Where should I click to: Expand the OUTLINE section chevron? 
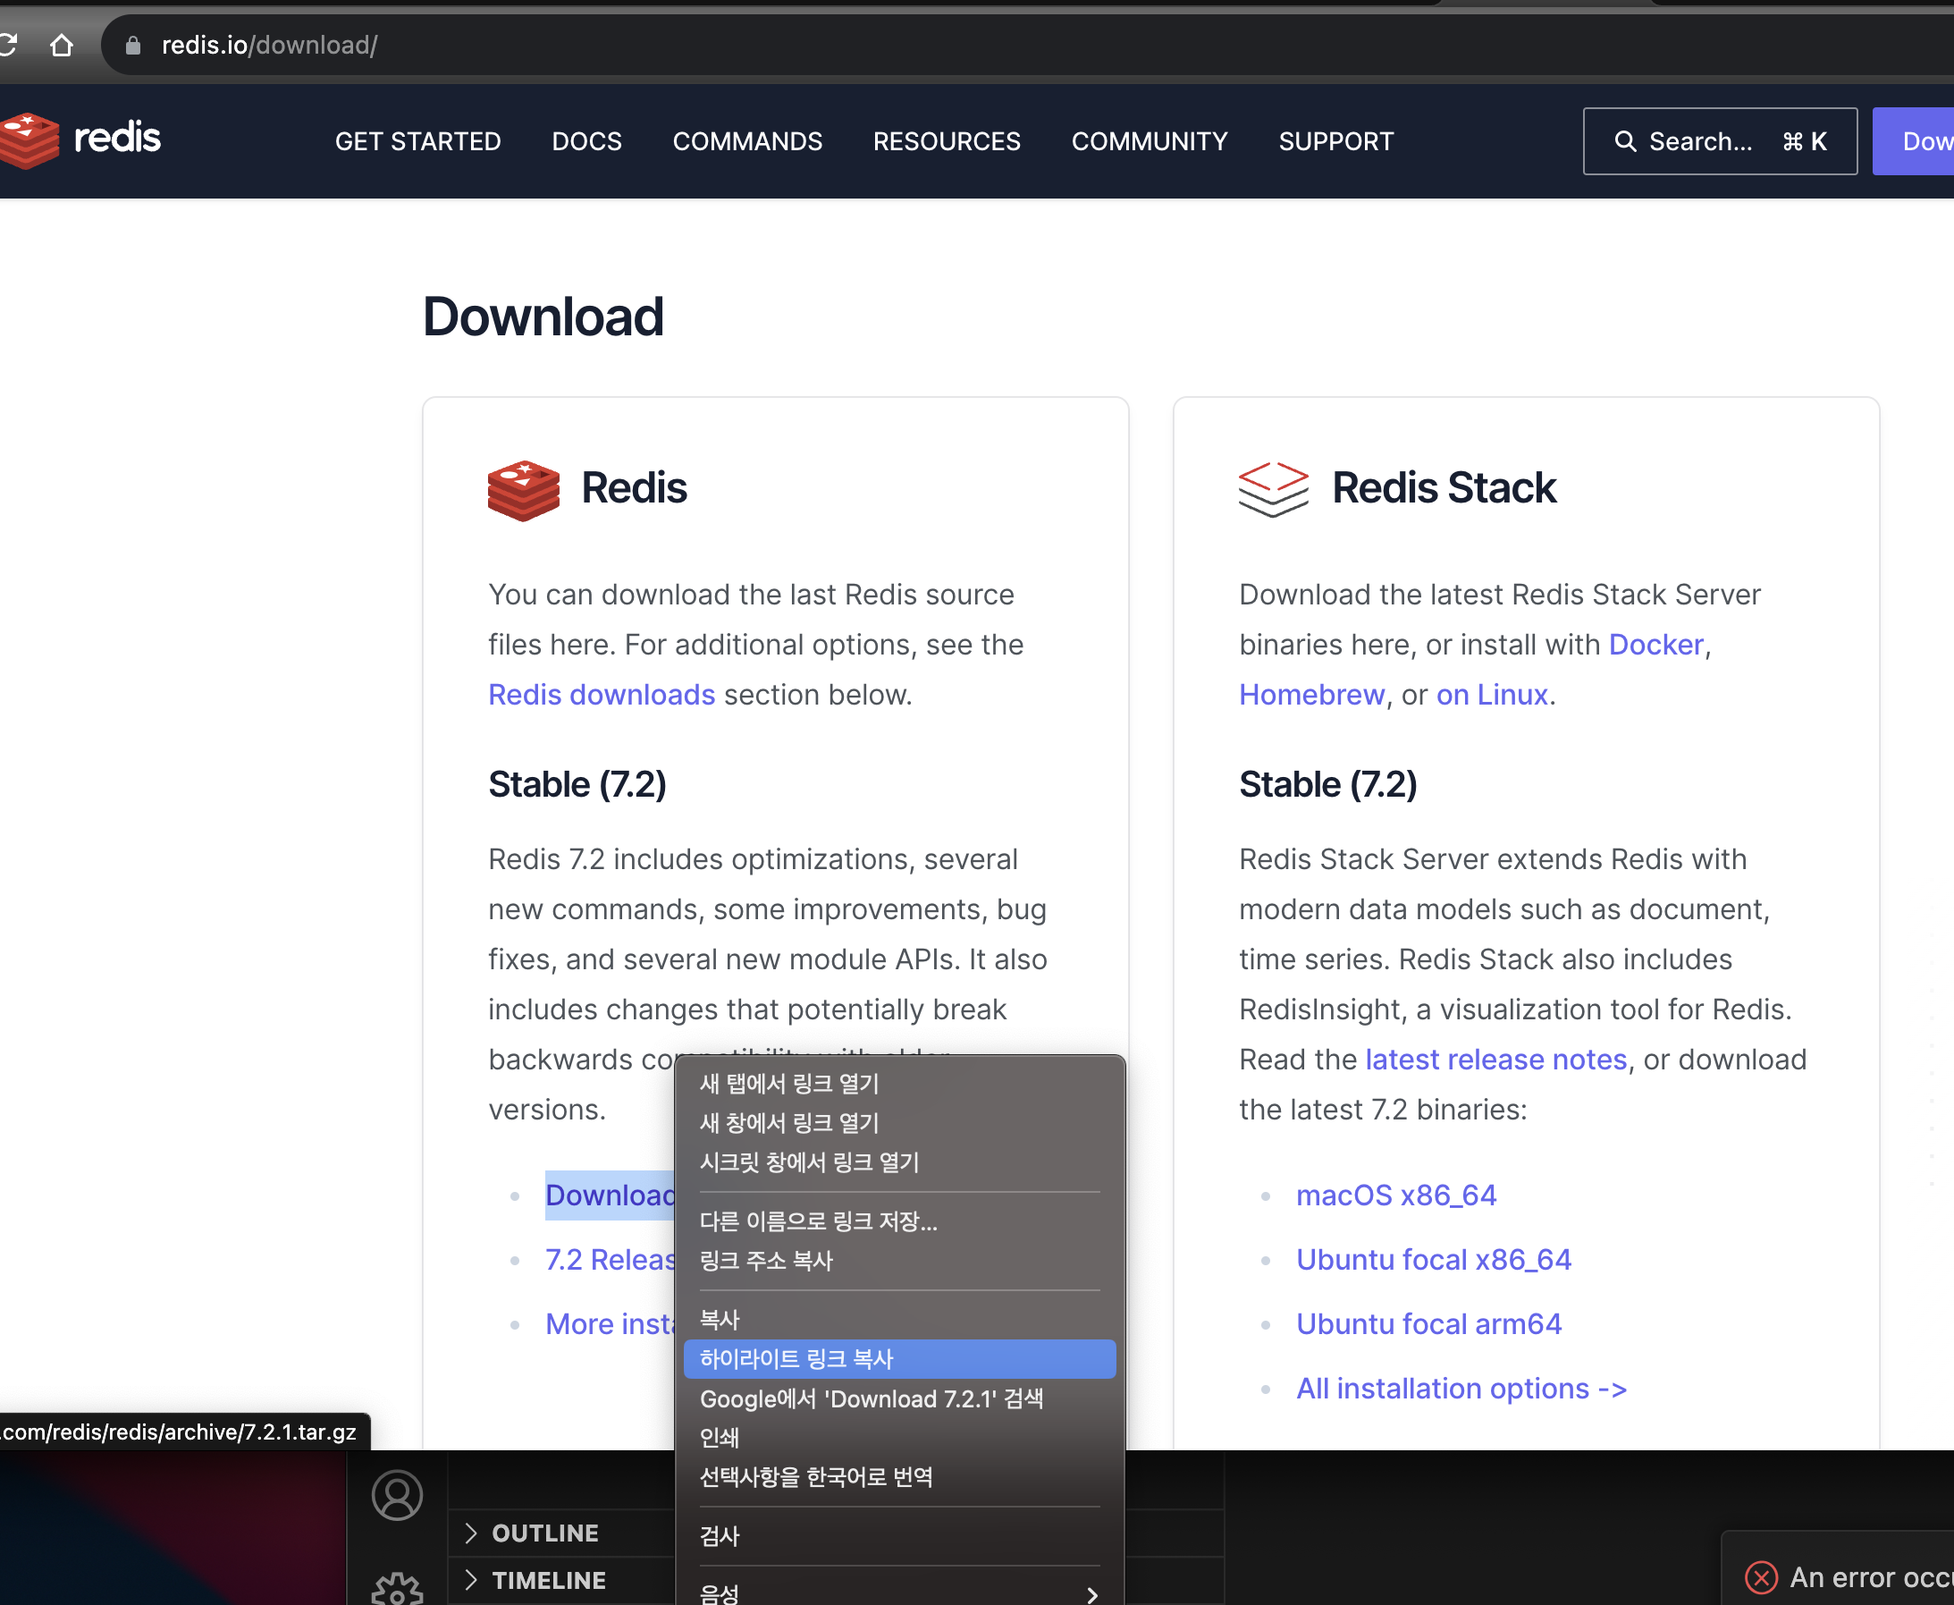(471, 1533)
